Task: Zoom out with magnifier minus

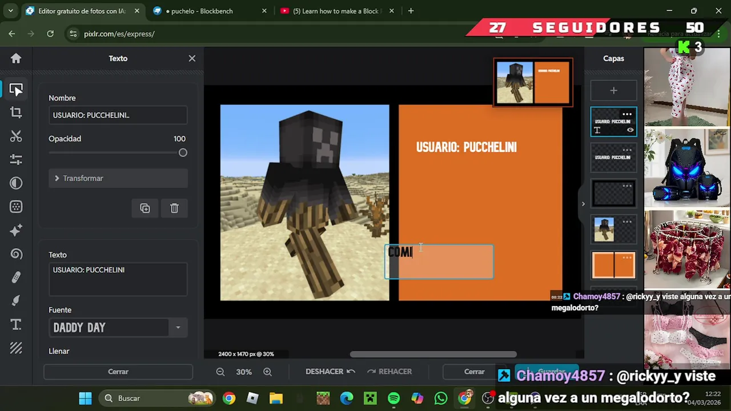Action: tap(220, 372)
